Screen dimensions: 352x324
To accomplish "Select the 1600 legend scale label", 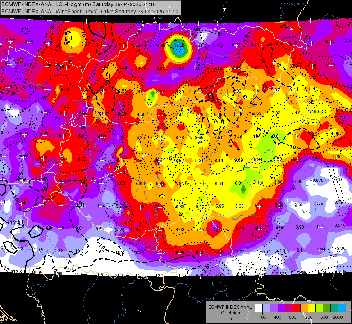I will pyautogui.click(x=323, y=317).
